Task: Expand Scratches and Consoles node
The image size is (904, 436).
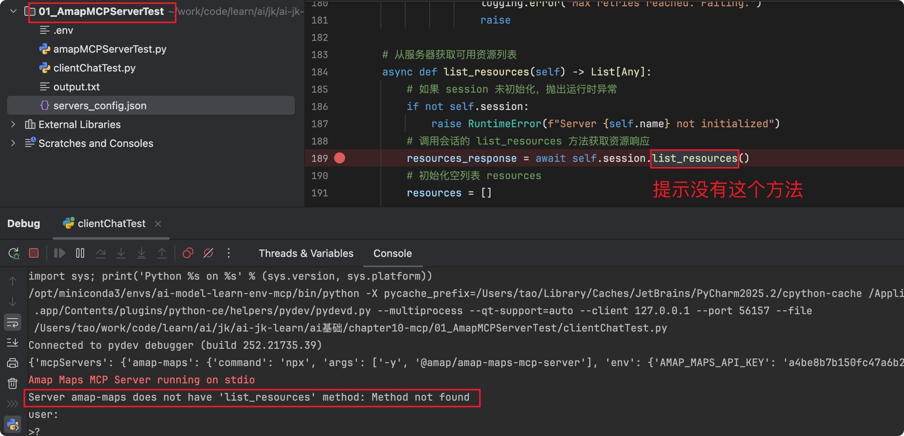Action: [x=13, y=143]
